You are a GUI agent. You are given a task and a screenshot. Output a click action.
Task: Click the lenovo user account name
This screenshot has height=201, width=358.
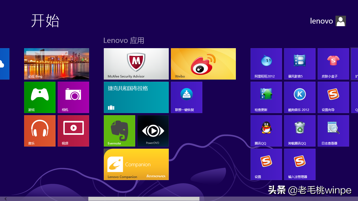pyautogui.click(x=321, y=21)
